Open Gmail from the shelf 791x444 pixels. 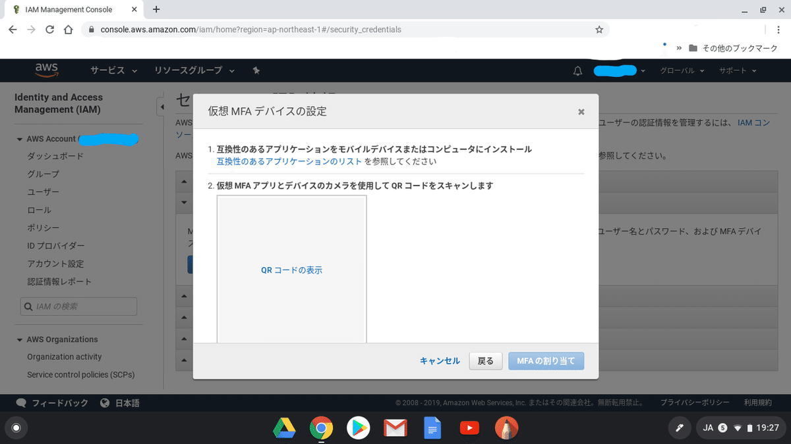click(x=395, y=428)
